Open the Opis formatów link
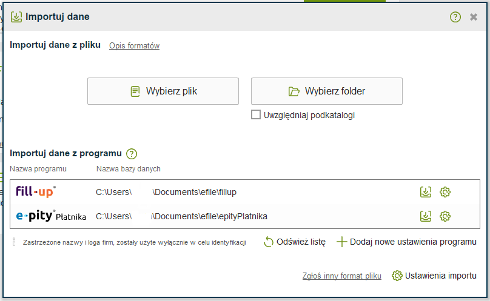The width and height of the screenshot is (490, 301). click(134, 46)
